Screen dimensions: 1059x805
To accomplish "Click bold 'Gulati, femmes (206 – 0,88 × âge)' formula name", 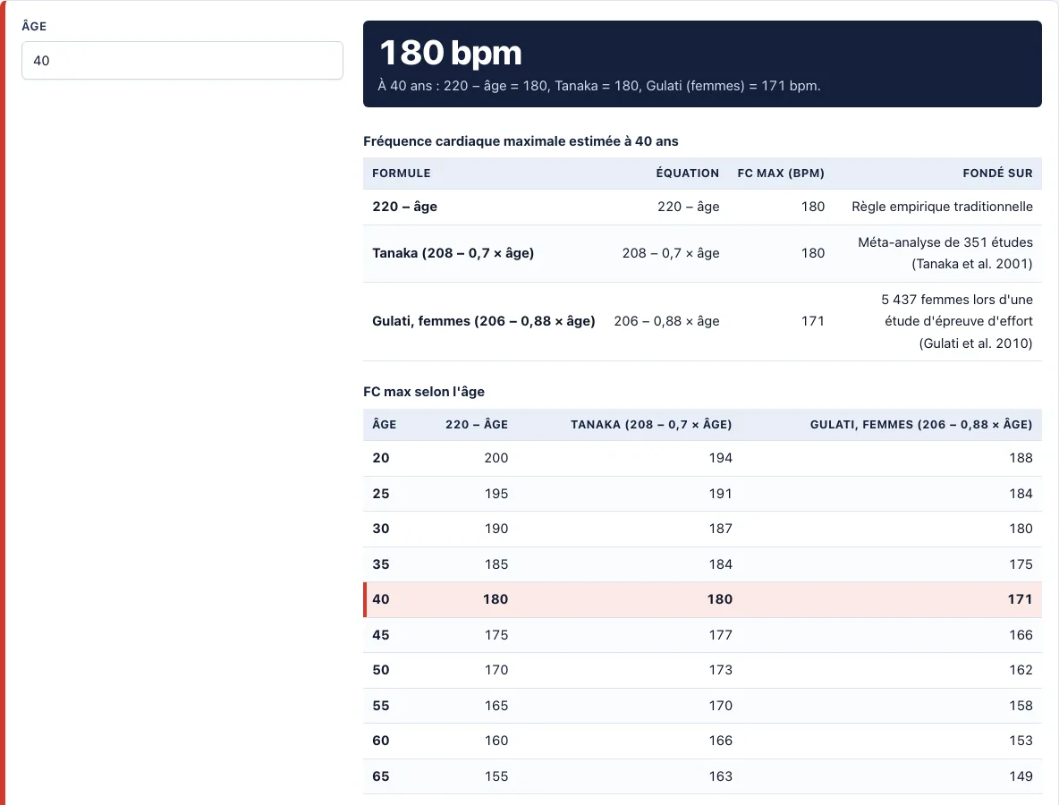I will pyautogui.click(x=484, y=321).
